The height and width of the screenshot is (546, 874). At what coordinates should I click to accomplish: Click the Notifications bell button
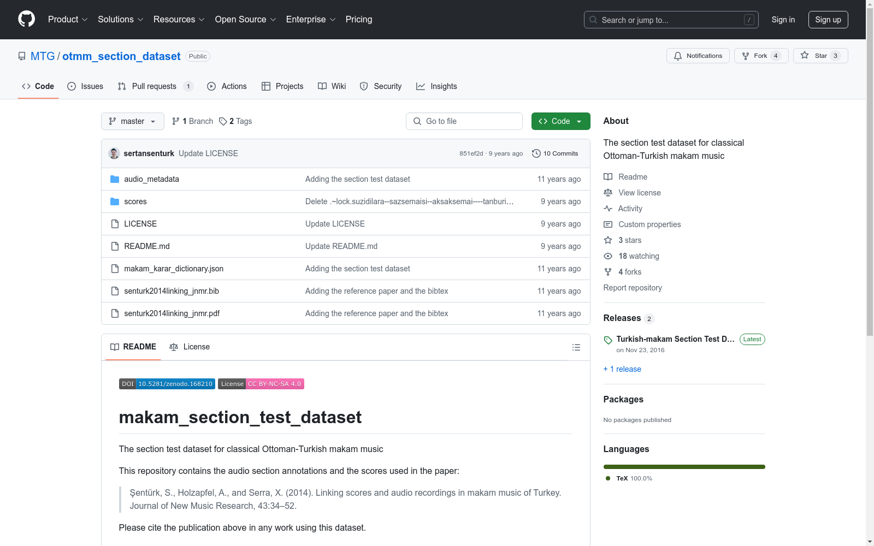[x=698, y=56]
